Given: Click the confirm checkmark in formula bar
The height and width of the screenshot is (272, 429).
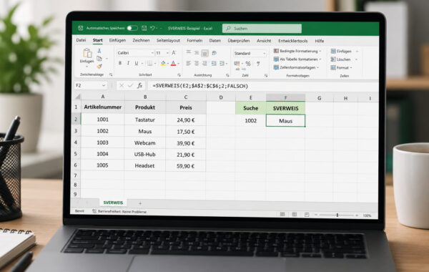Looking at the screenshot, I should click(131, 85).
